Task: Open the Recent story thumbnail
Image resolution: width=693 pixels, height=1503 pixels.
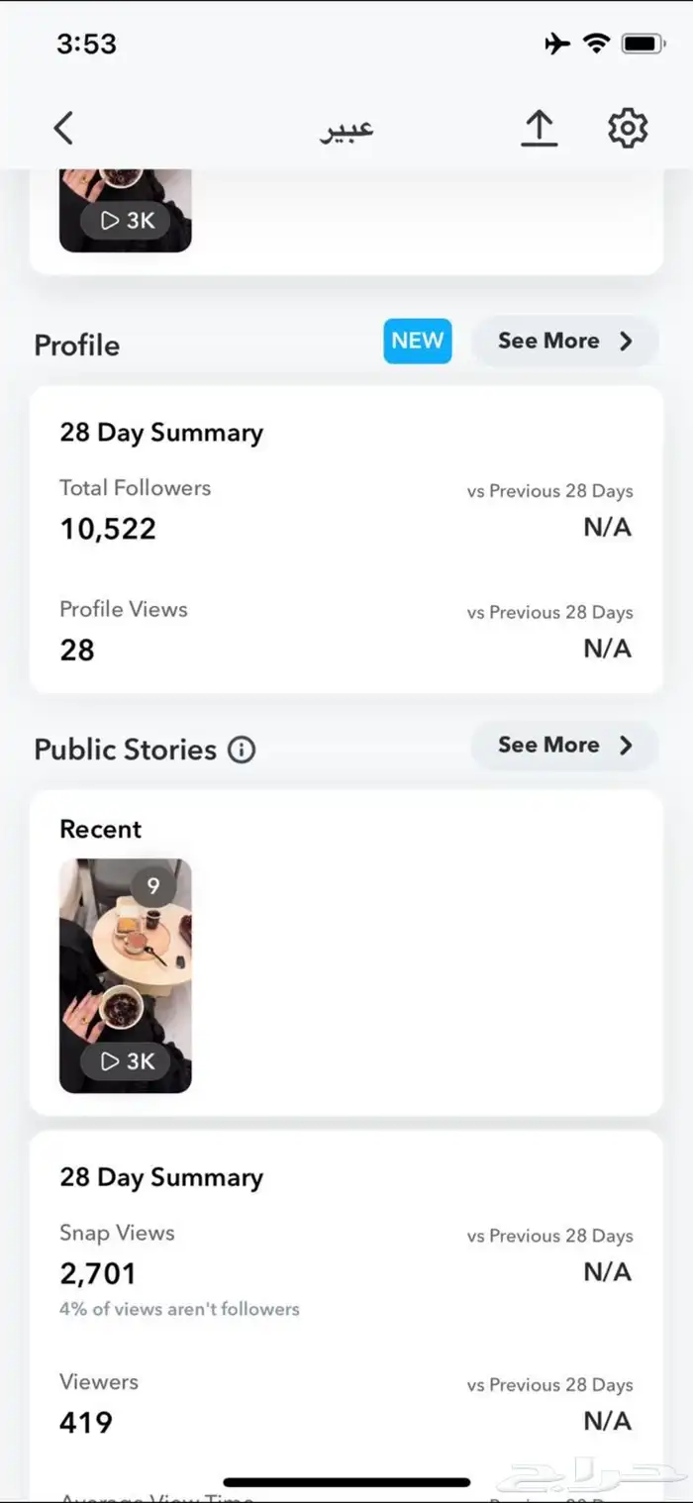Action: [x=126, y=975]
